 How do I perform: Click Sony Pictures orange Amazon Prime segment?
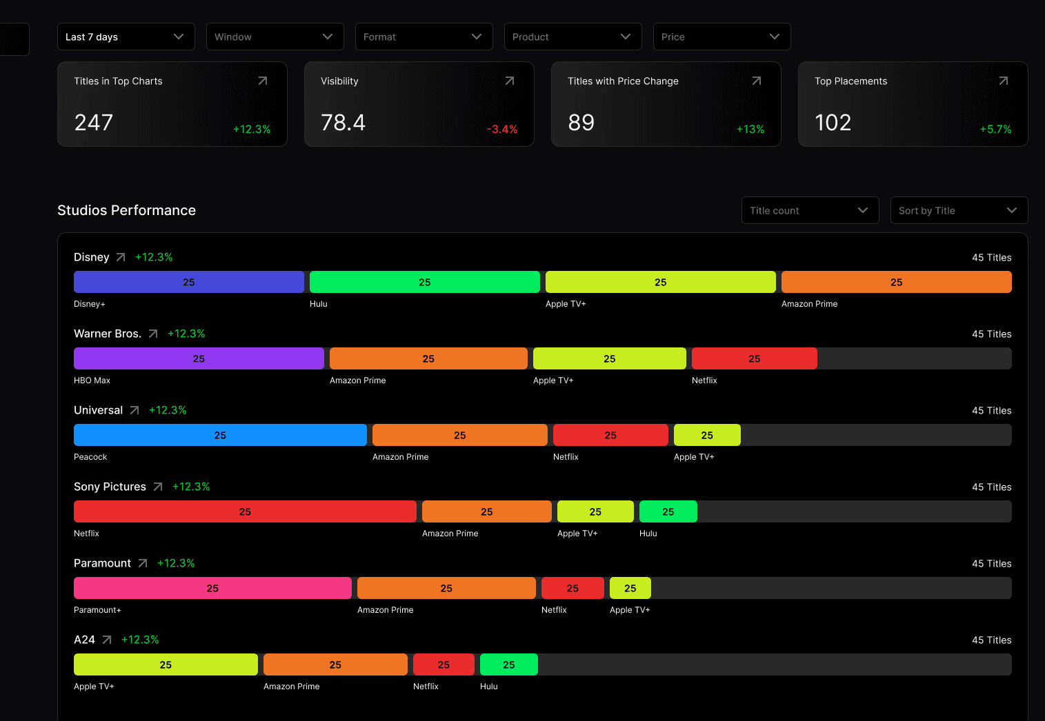[487, 511]
